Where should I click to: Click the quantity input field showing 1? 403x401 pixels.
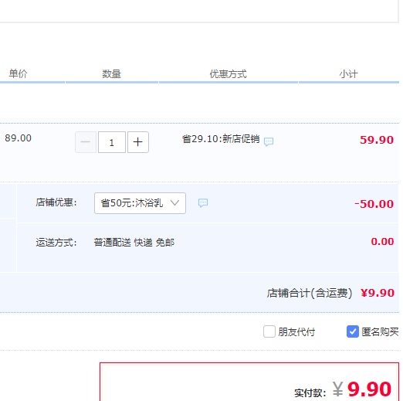(112, 142)
